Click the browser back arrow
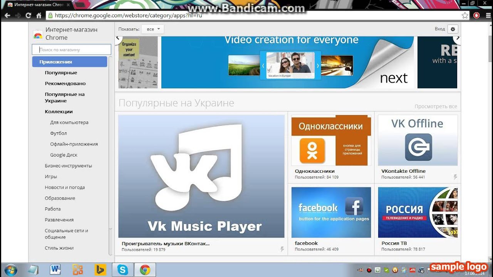Image resolution: width=493 pixels, height=277 pixels. 7,15
